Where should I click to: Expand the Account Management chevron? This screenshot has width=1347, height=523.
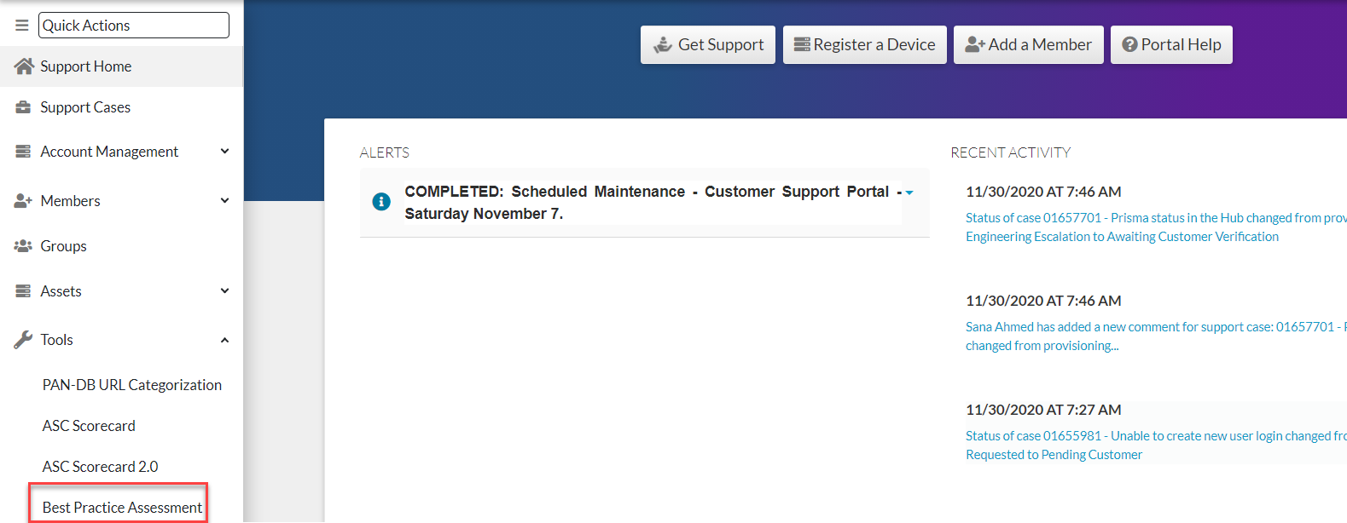pyautogui.click(x=225, y=152)
